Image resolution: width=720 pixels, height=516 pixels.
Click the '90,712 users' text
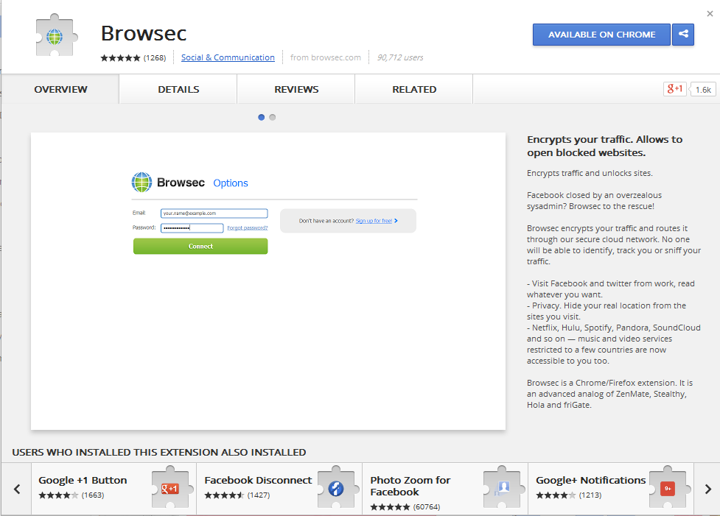tap(400, 57)
